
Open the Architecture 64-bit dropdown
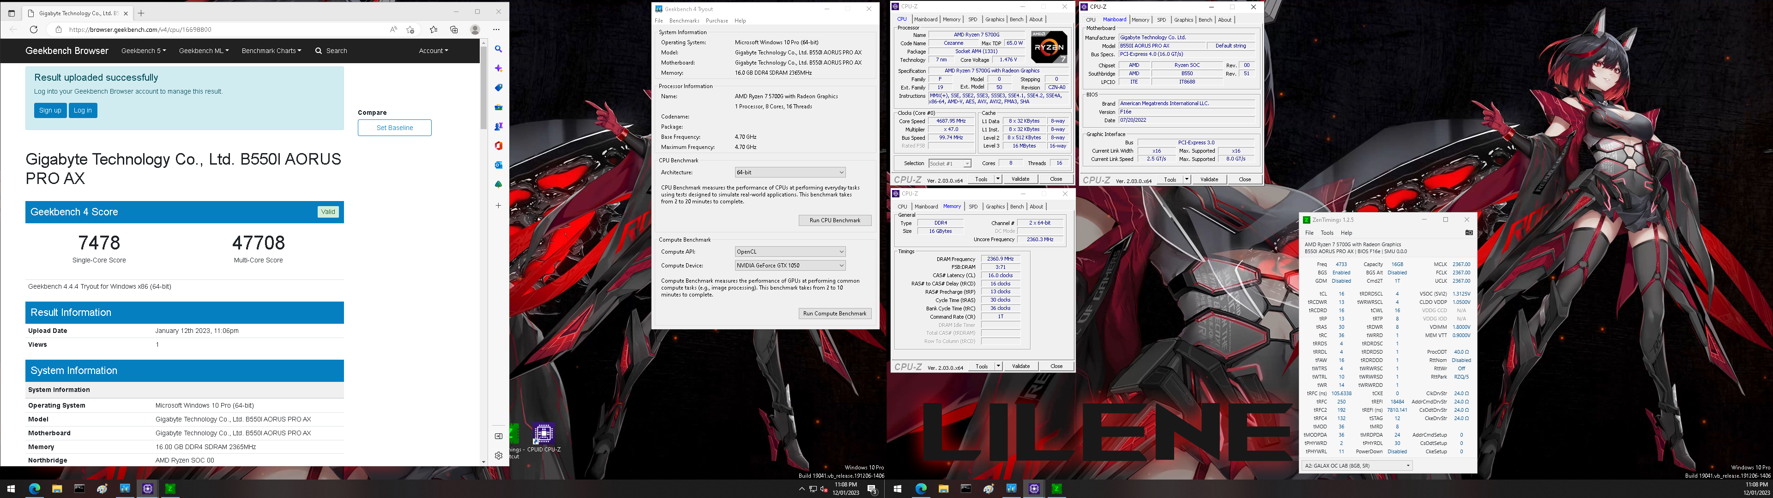tap(790, 172)
